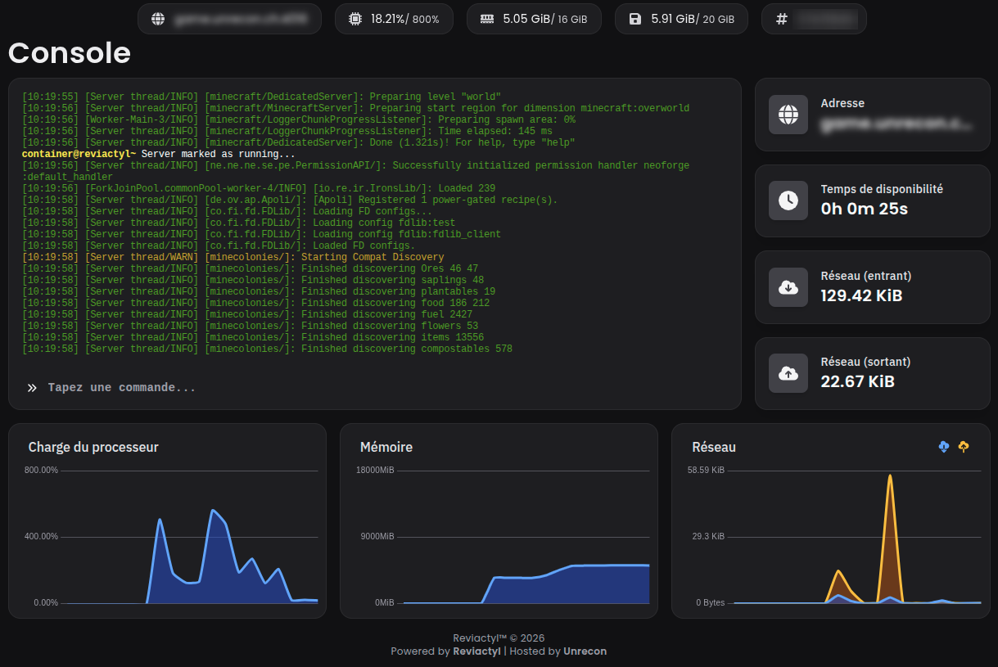Click the blue download legend icon in Réseau chart
Image resolution: width=998 pixels, height=667 pixels.
pyautogui.click(x=944, y=447)
